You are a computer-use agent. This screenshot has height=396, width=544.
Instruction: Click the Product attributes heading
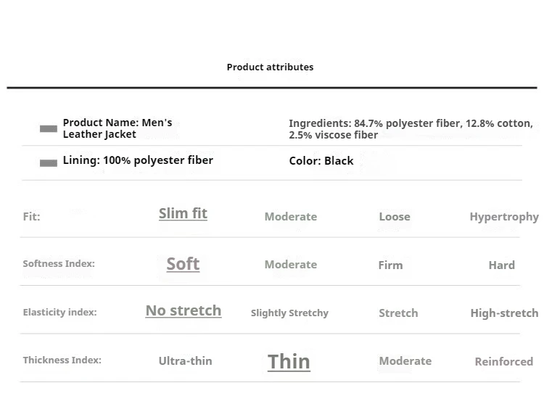click(x=270, y=67)
